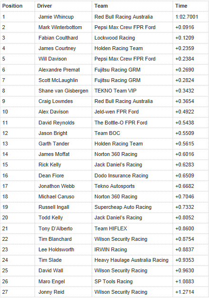209x299 pixels.
Task: Select driver Jamie Whincup
Action: [x=56, y=17]
